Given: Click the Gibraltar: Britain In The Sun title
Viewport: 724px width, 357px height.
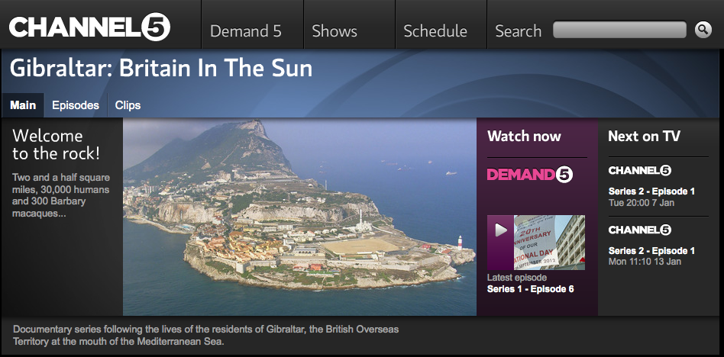Looking at the screenshot, I should pos(161,68).
